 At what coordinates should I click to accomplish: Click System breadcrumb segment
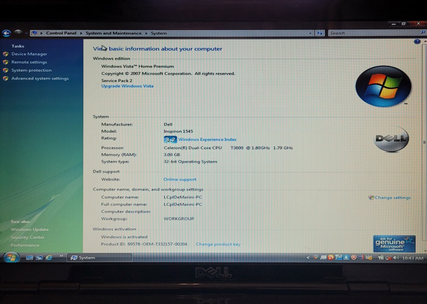click(159, 33)
